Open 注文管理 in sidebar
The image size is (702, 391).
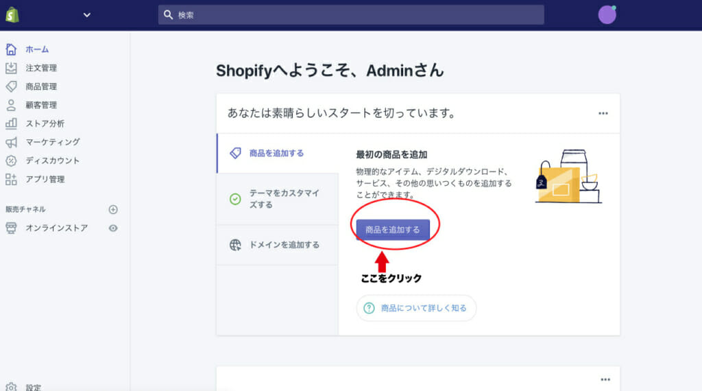click(x=41, y=68)
